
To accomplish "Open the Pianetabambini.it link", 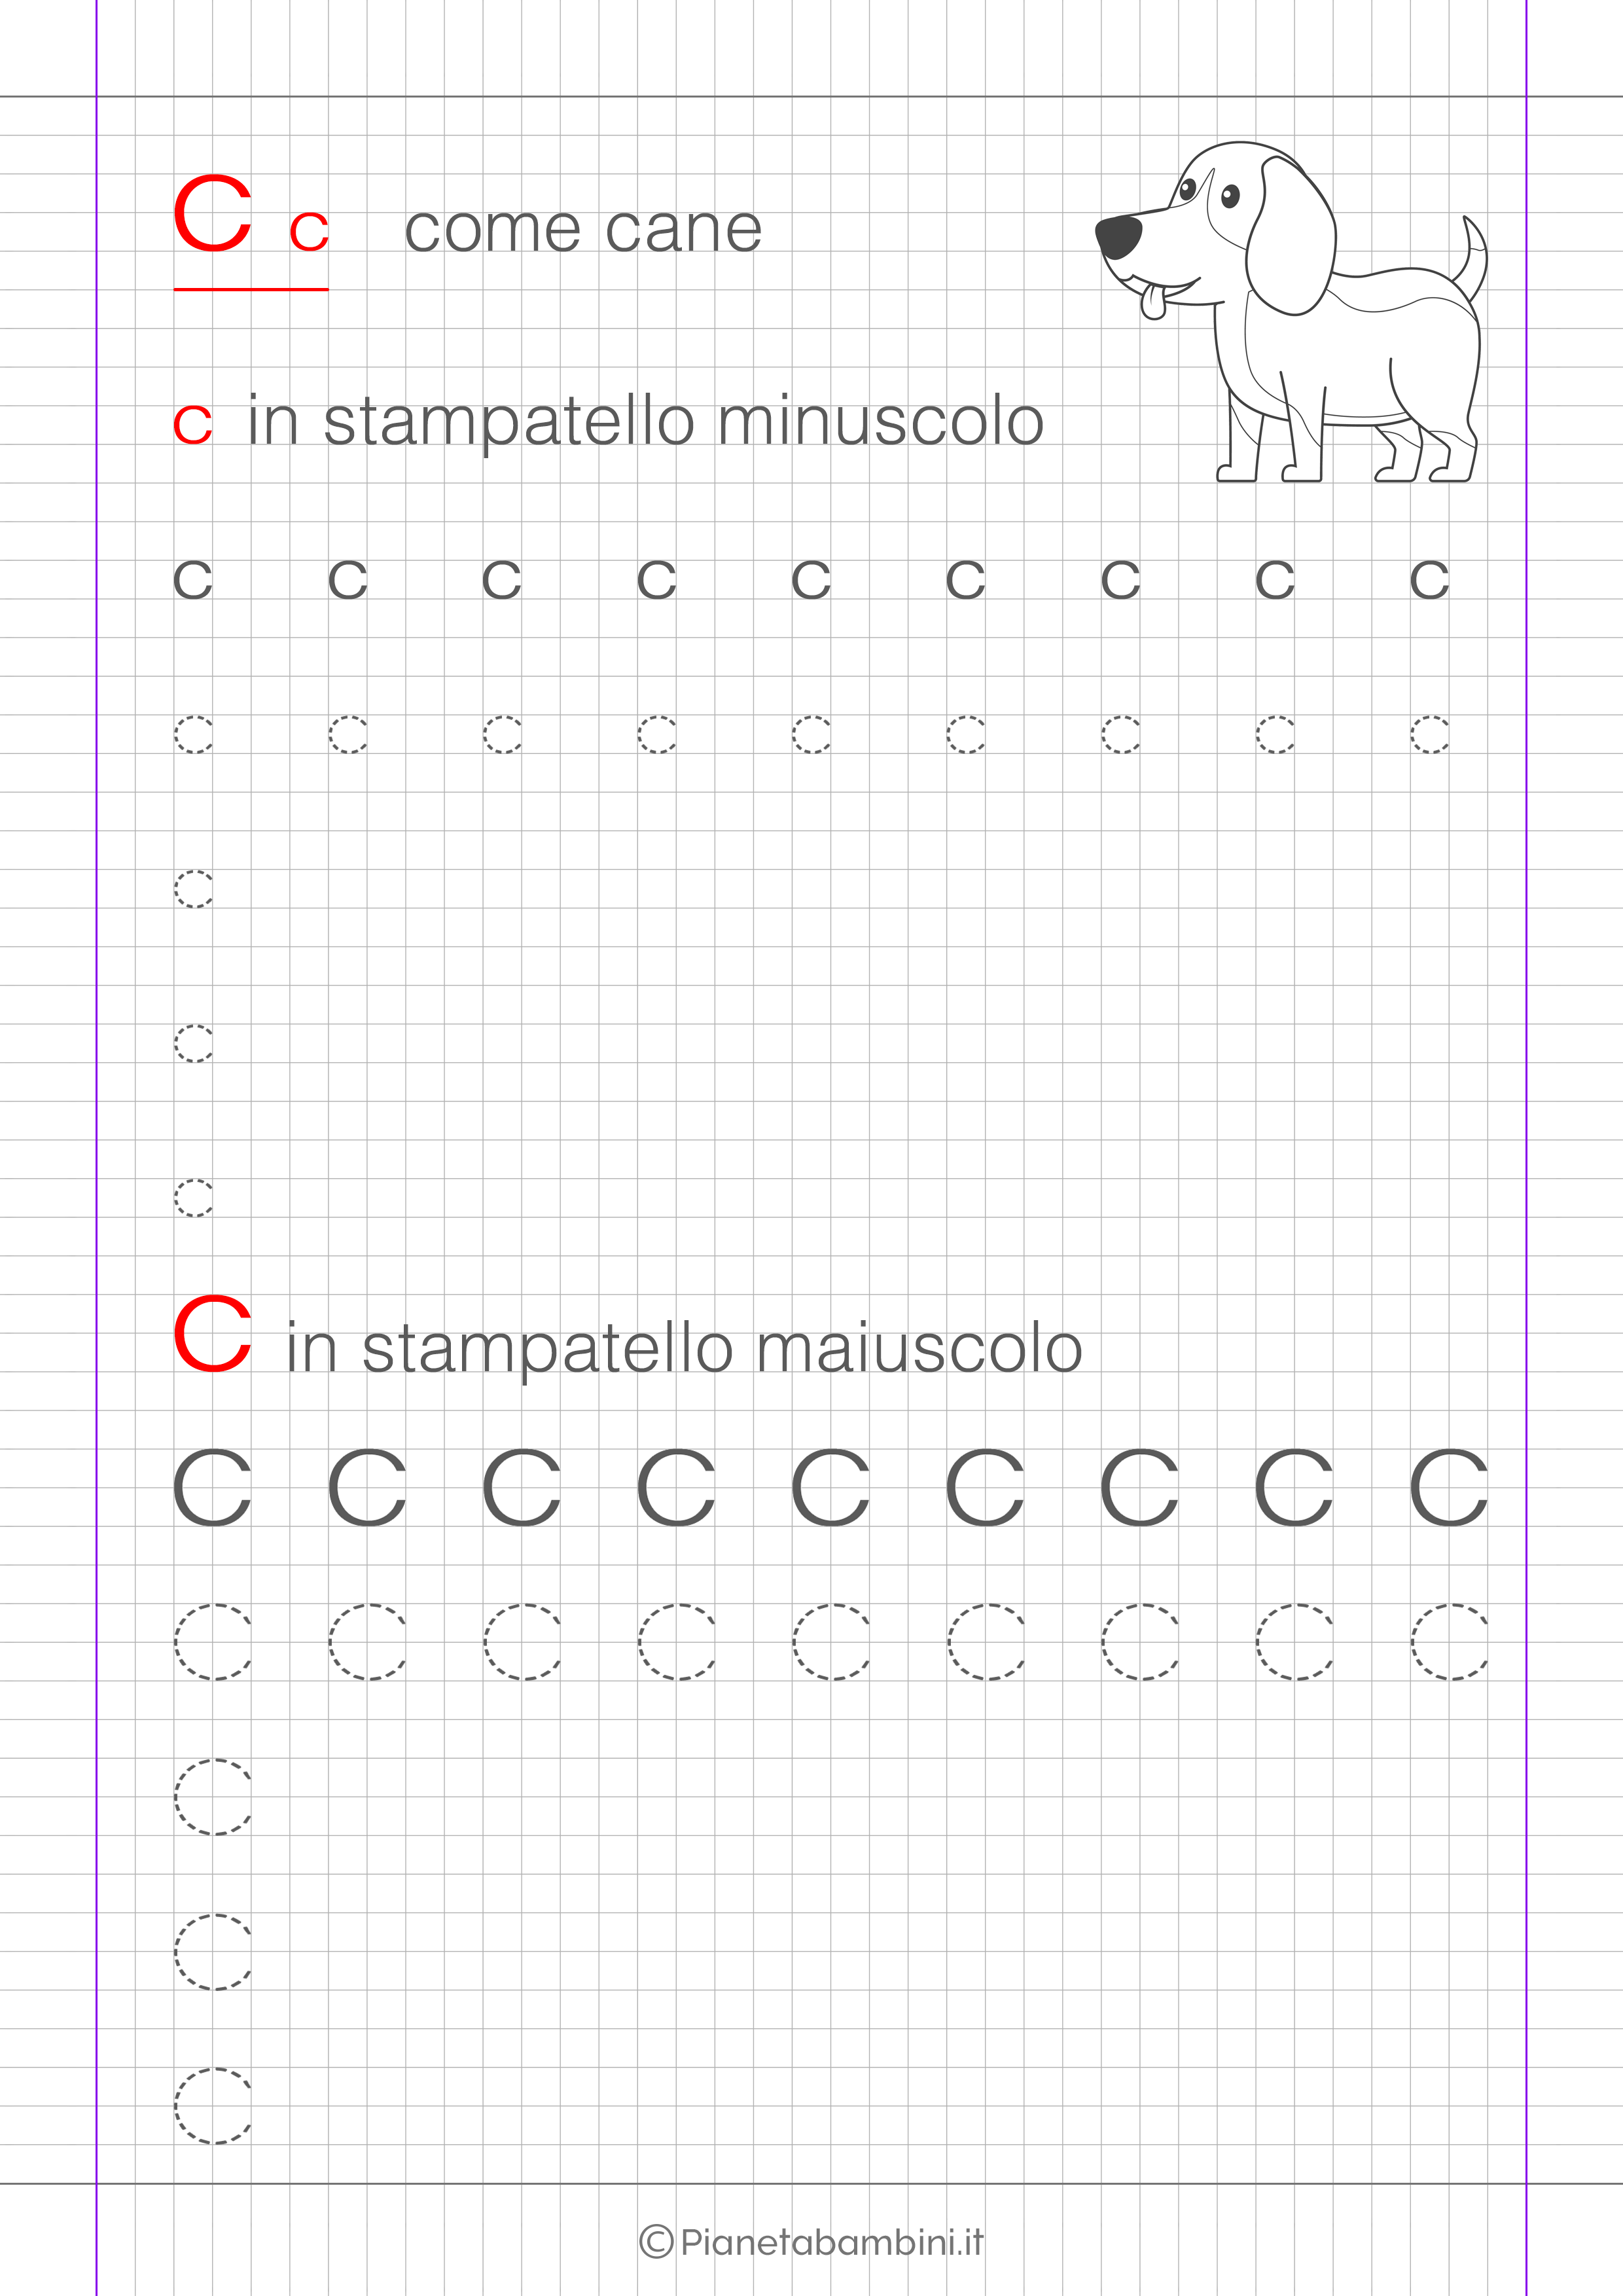I will pos(831,2242).
